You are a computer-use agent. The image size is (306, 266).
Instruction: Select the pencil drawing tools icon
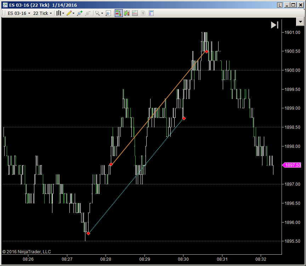coord(69,13)
